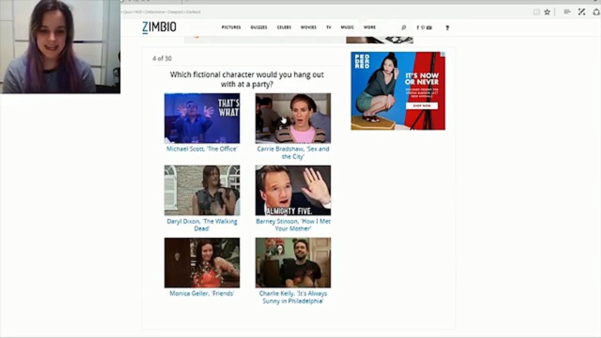The width and height of the screenshot is (601, 338).
Task: Click the Shop Now button in the ad
Action: [422, 106]
